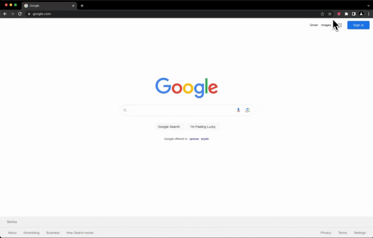
Task: Open the Settings menu in footer
Action: tap(359, 233)
